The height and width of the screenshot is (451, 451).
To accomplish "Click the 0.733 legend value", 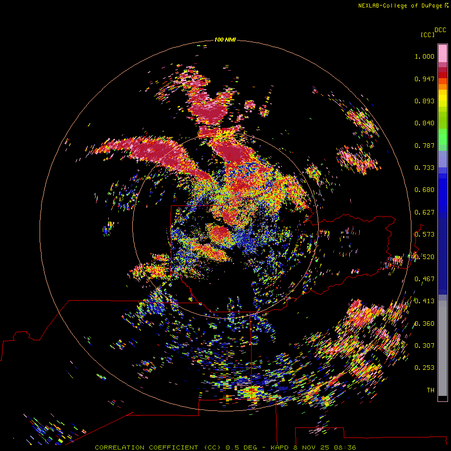I will click(x=424, y=168).
